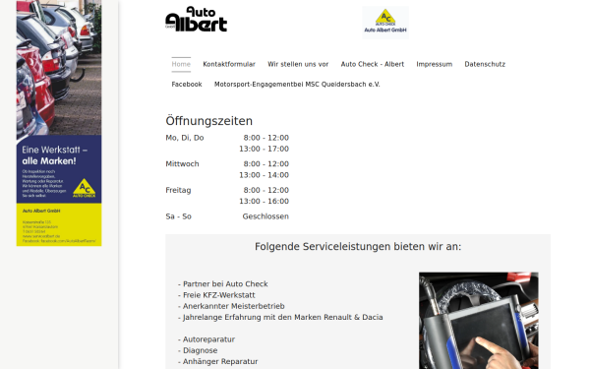Screen dimensions: 590x369
Task: Select '- Diagnose' line
Action: point(198,350)
